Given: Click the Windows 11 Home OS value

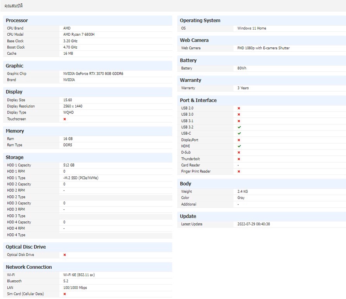Looking at the screenshot, I should [252, 28].
